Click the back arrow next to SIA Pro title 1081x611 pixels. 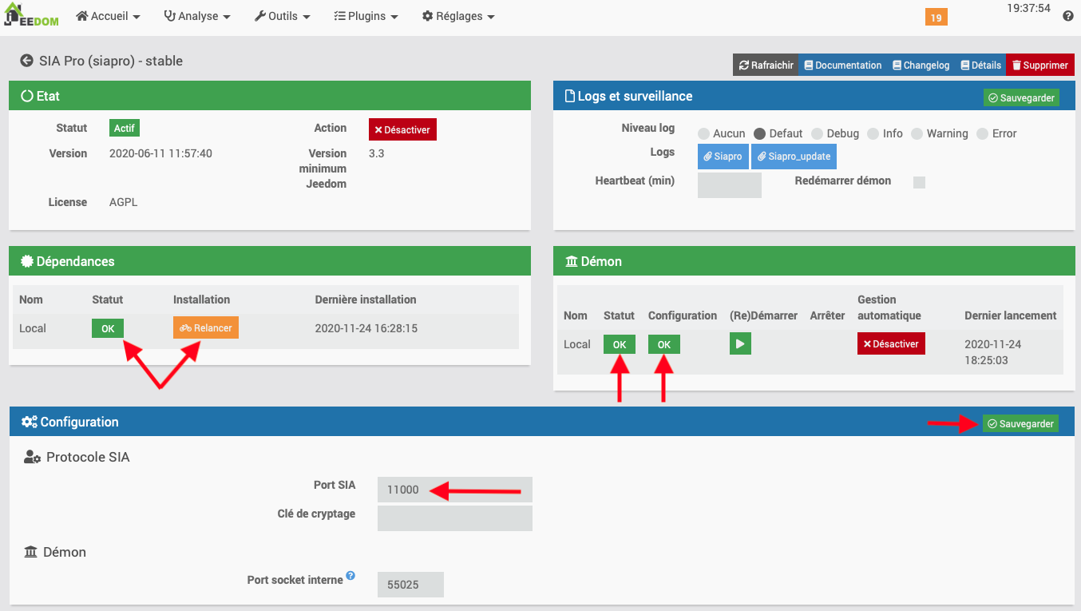point(26,60)
